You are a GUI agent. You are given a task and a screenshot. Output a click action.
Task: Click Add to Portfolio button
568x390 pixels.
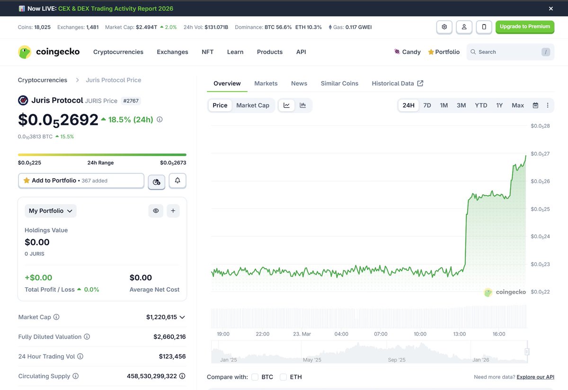[81, 181]
